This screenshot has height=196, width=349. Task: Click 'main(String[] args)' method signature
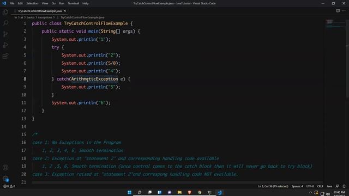(x=111, y=32)
